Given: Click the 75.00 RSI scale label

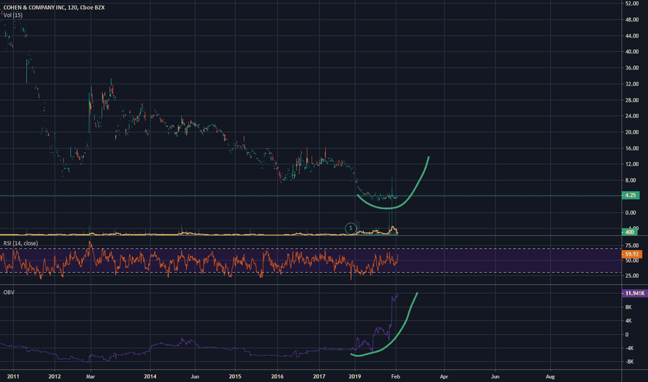Looking at the screenshot, I should point(632,246).
